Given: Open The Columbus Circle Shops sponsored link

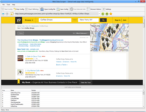Looking at the screenshot, I should (40, 40).
